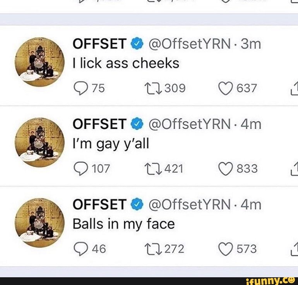298x285 pixels.
Task: Open profile picture on "I'm gay y'all" tweet
Action: [40, 142]
